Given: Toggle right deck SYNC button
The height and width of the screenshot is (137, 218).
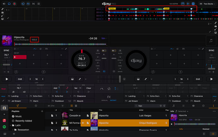Looking at the screenshot, I should pyautogui.click(x=211, y=50).
